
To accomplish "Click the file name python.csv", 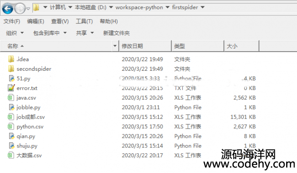I will pyautogui.click(x=30, y=126).
